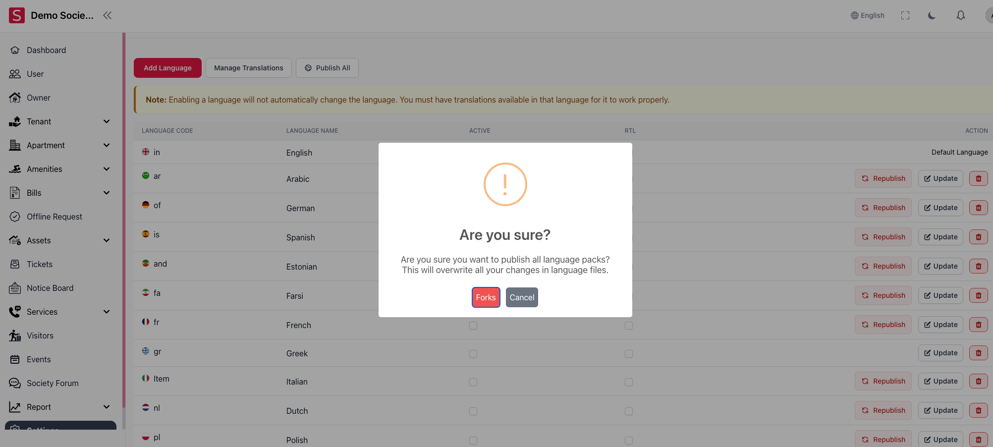
Task: Expand the Bills submenu chevron
Action: (107, 193)
